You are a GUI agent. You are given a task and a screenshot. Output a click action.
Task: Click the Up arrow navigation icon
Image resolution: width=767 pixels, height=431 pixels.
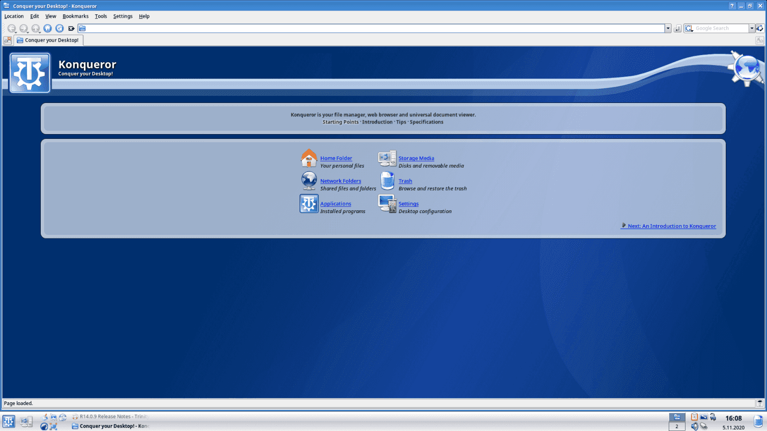click(36, 28)
